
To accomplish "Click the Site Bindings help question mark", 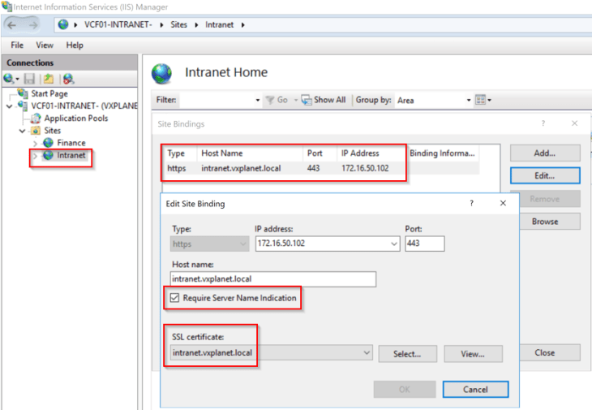I will click(x=543, y=123).
